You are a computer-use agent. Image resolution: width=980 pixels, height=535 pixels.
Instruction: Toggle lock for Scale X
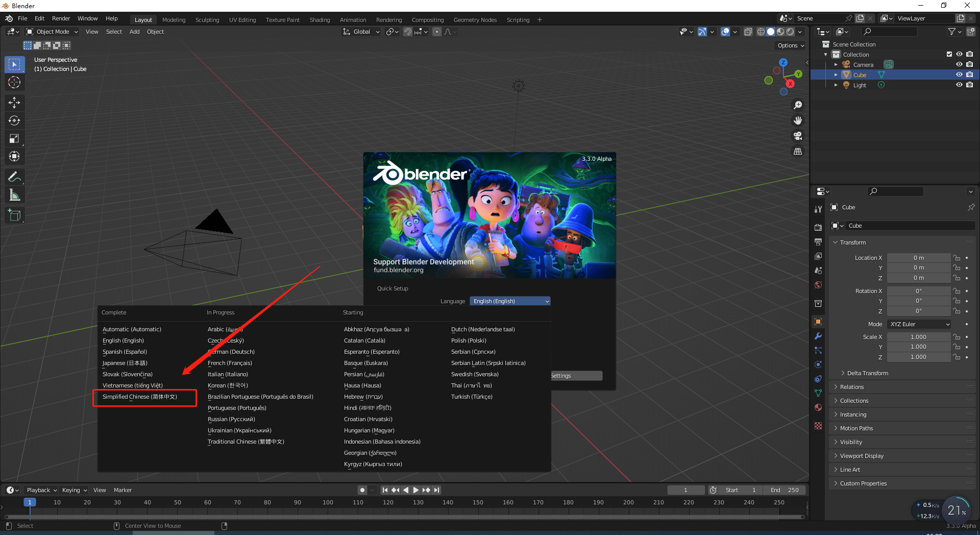(957, 337)
